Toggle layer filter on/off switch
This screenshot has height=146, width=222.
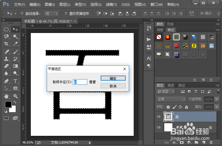pos(218,91)
